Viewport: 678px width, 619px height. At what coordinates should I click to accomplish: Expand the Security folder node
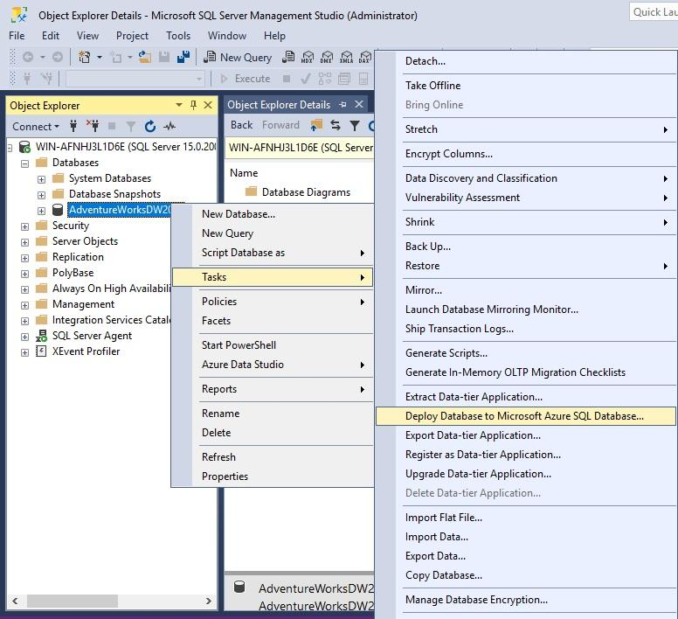(25, 226)
